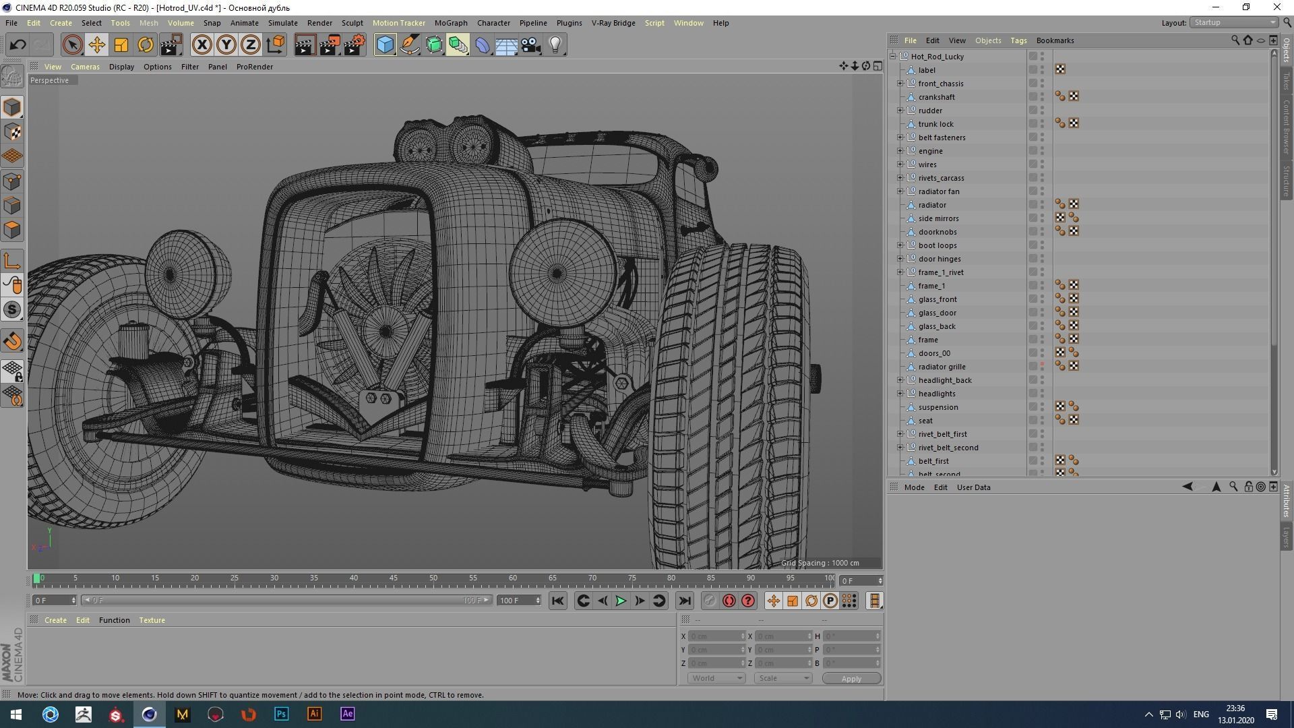
Task: Collapse the Hot_Rod_Lucky root object
Action: tap(893, 57)
